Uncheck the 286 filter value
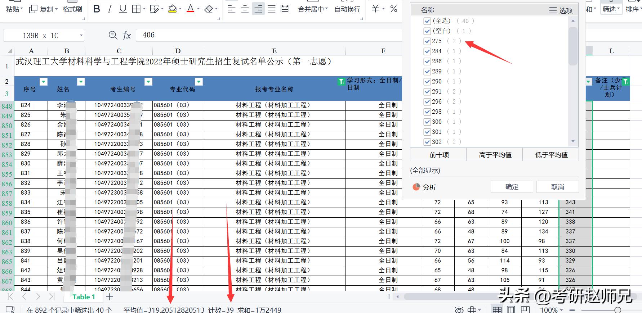Viewport: 642px width, 313px height. point(427,61)
